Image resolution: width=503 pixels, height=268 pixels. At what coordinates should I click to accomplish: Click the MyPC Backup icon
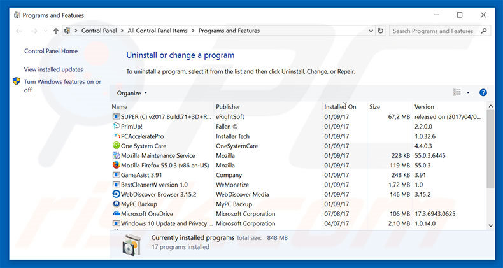click(116, 204)
